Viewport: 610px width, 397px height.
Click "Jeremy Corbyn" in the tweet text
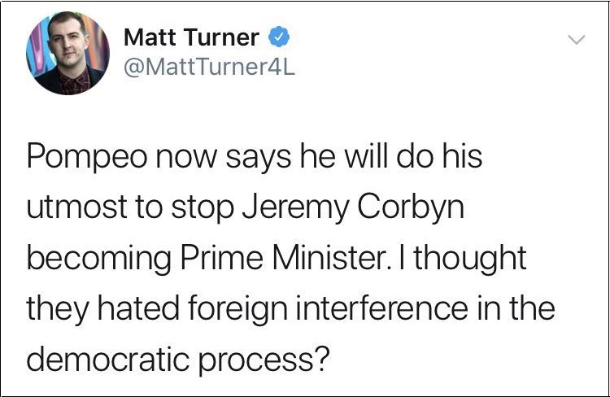click(x=355, y=207)
